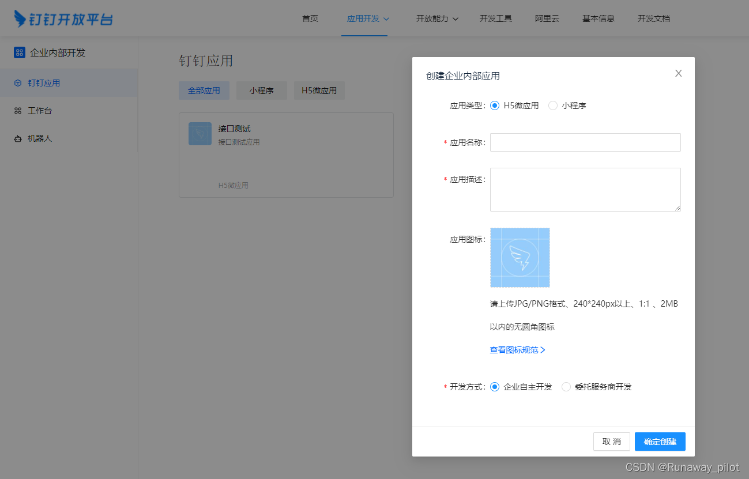Switch to 小程序 filter tab
This screenshot has height=479, width=749.
point(261,90)
